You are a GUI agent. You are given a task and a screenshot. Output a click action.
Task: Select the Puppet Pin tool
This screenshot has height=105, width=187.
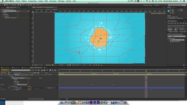(37, 5)
